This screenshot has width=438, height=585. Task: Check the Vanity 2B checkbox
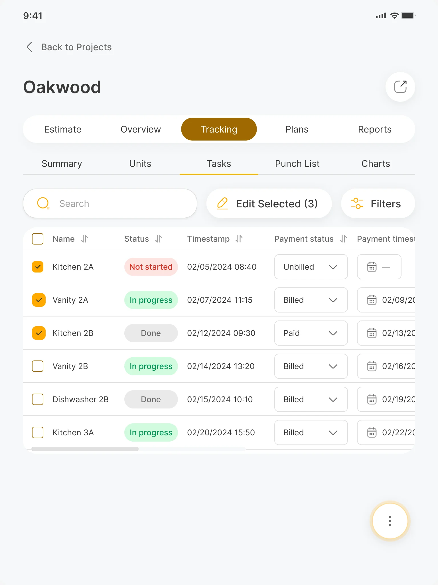tap(38, 366)
